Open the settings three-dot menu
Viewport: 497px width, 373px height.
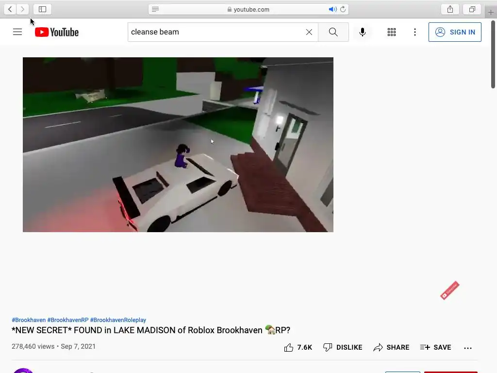pos(415,32)
